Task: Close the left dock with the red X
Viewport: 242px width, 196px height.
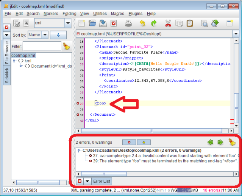Action: pyautogui.click(x=7, y=27)
